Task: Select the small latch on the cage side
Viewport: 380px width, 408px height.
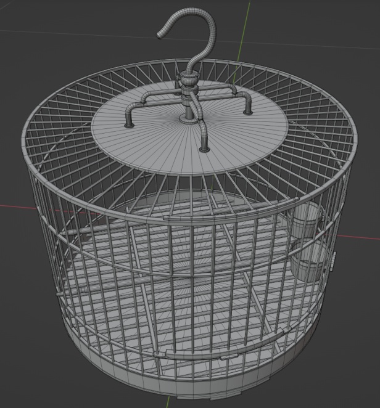Action: [334, 261]
